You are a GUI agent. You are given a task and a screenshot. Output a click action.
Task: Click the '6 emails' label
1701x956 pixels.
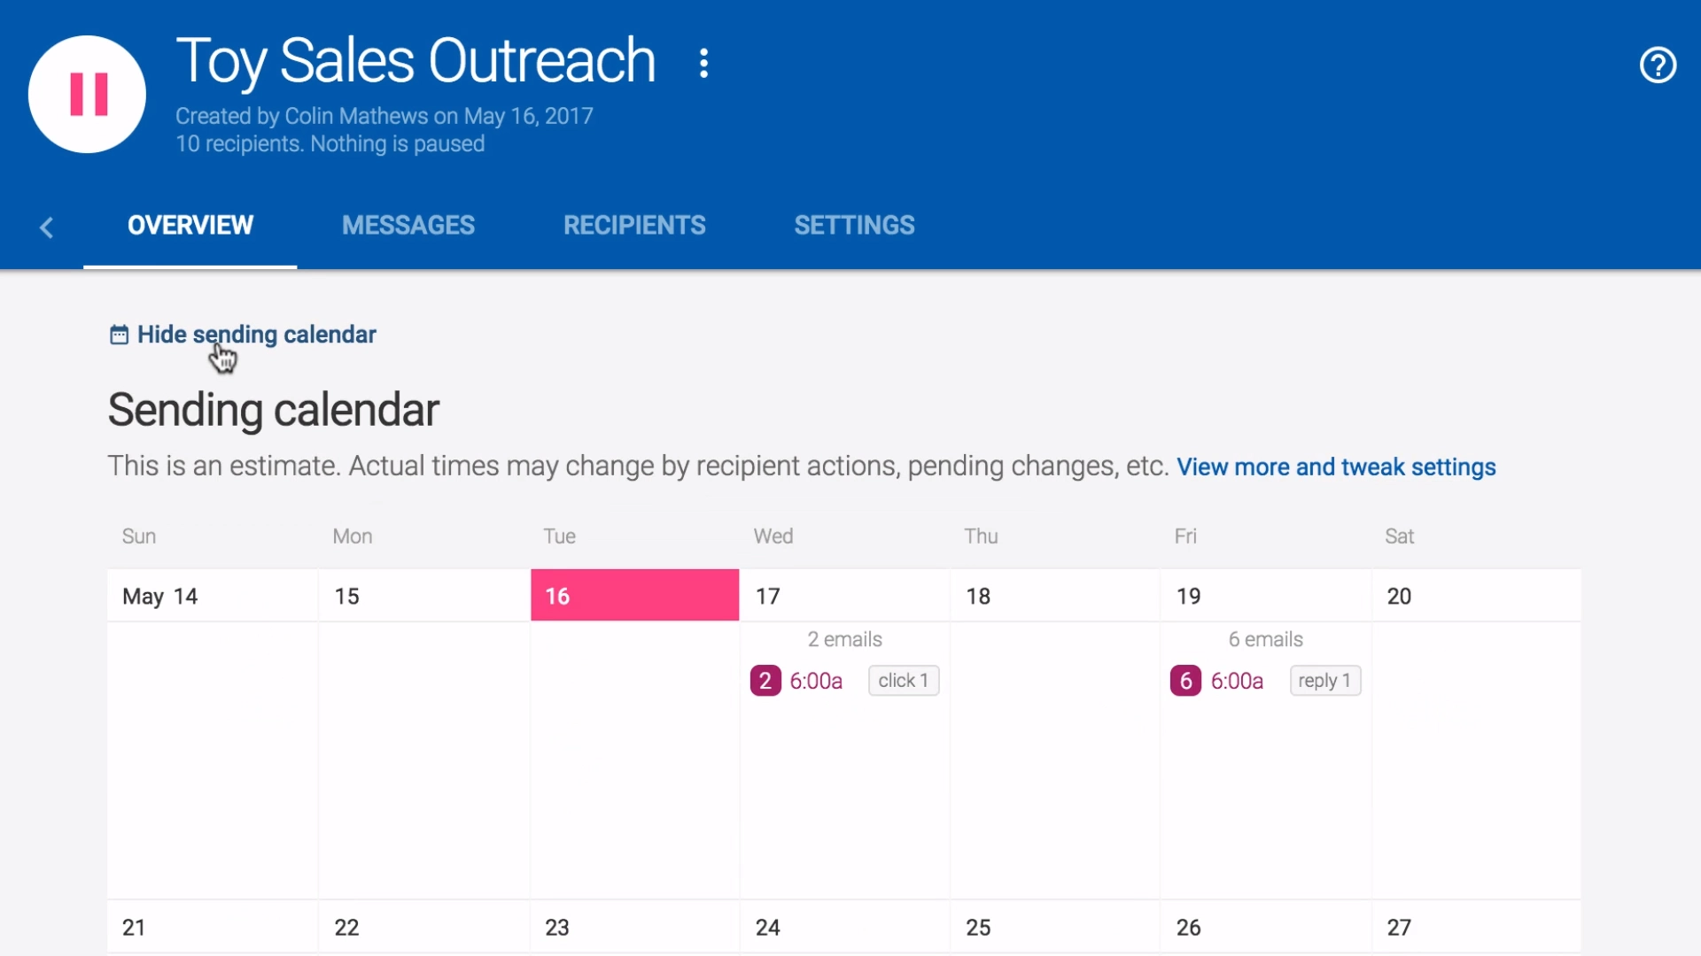pyautogui.click(x=1265, y=639)
